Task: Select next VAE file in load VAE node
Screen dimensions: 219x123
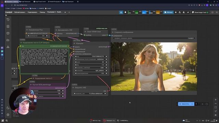Action: point(105,94)
